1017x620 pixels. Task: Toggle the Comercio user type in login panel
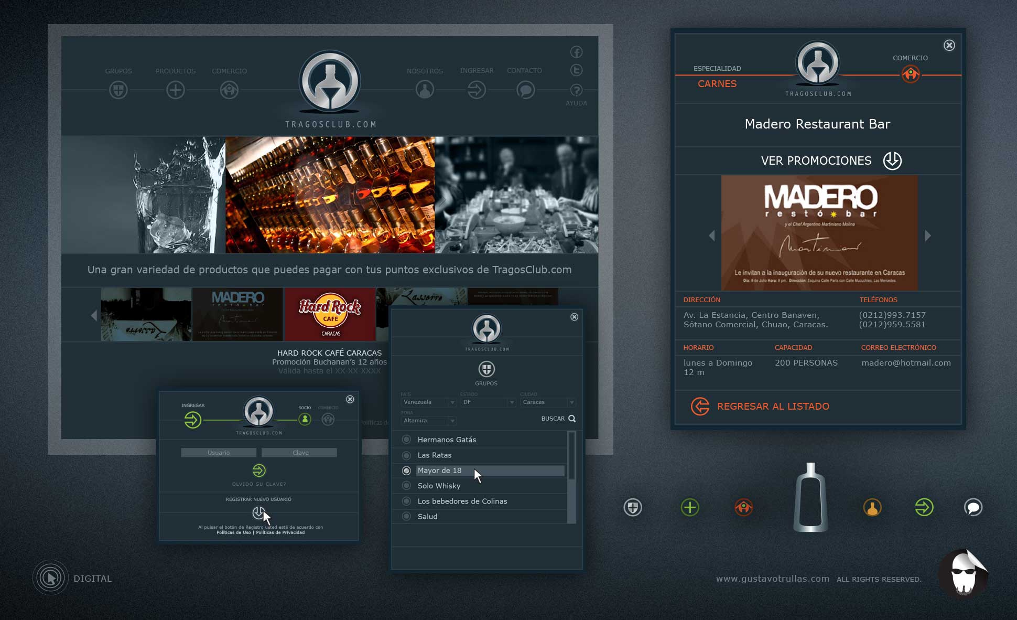(x=328, y=419)
